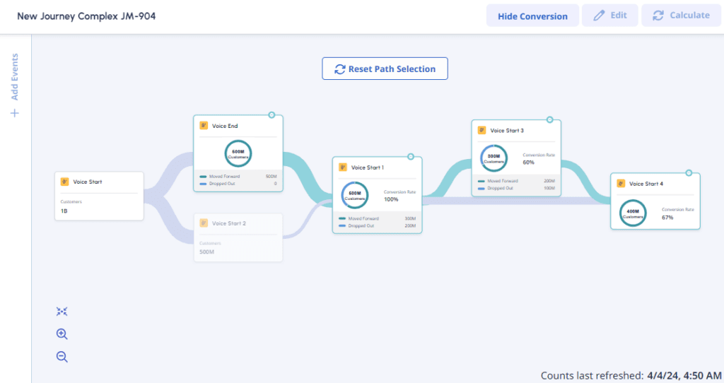Click the Voice Start 3 yellow event icon
The width and height of the screenshot is (724, 383).
pyautogui.click(x=482, y=130)
